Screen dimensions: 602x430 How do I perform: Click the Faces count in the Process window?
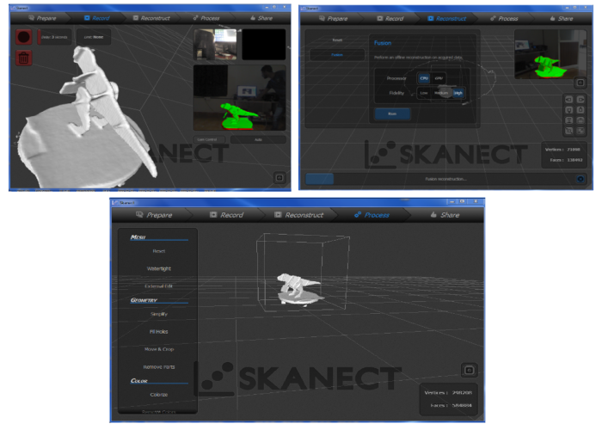pos(451,405)
